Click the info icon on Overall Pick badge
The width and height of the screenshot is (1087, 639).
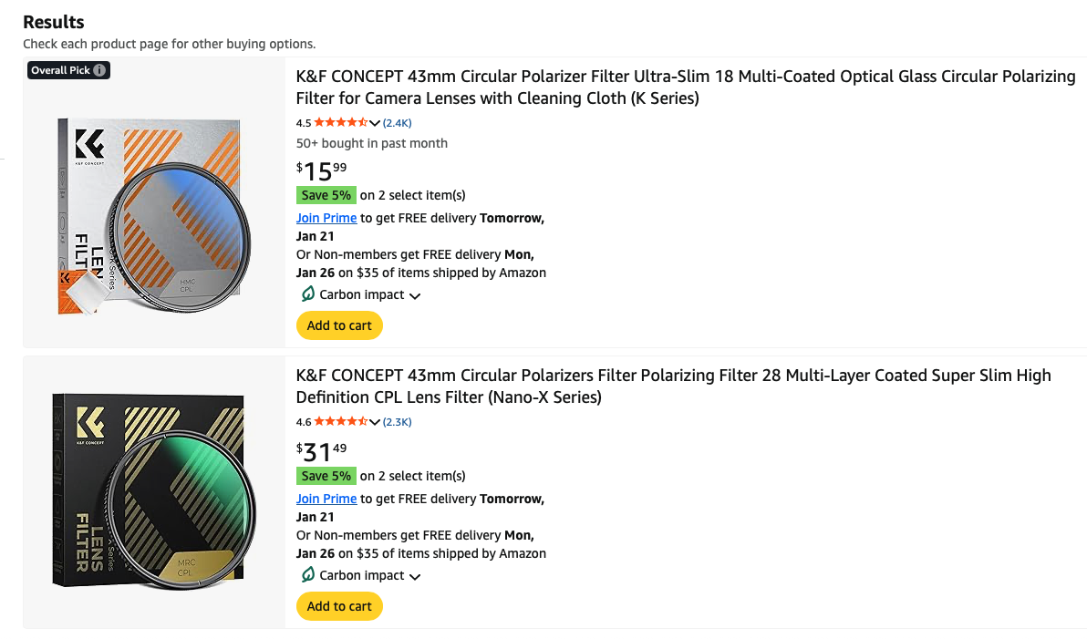(99, 70)
